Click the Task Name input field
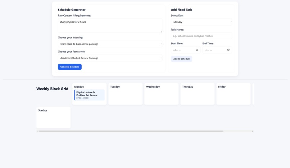The image size is (290, 168). (x=201, y=36)
